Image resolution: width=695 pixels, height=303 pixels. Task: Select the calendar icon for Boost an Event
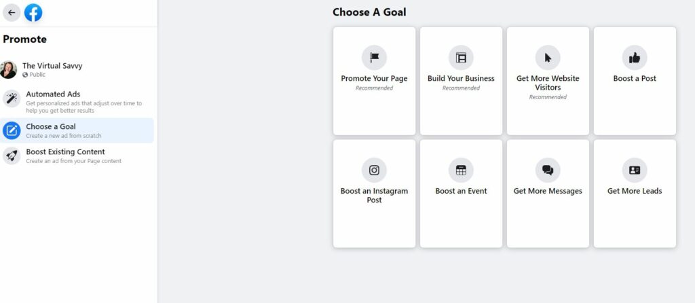click(461, 171)
